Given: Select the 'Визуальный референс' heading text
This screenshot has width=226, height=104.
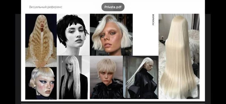Looking at the screenshot, I should tap(46, 7).
